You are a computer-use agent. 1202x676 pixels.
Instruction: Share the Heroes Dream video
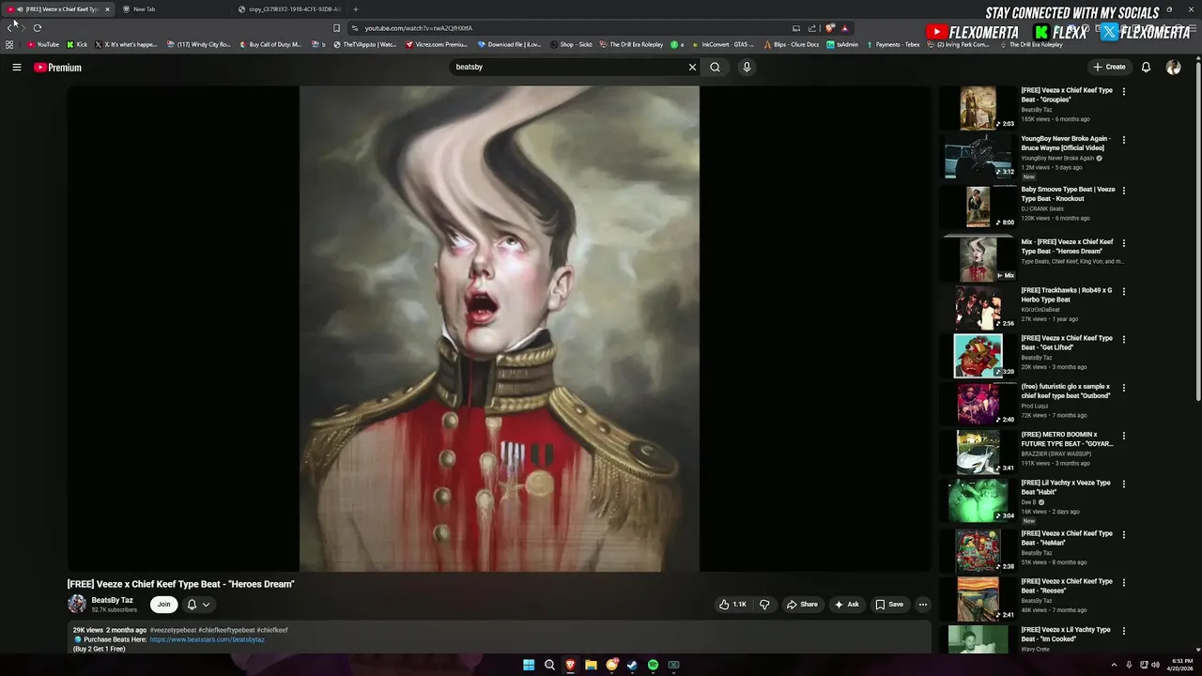(802, 605)
